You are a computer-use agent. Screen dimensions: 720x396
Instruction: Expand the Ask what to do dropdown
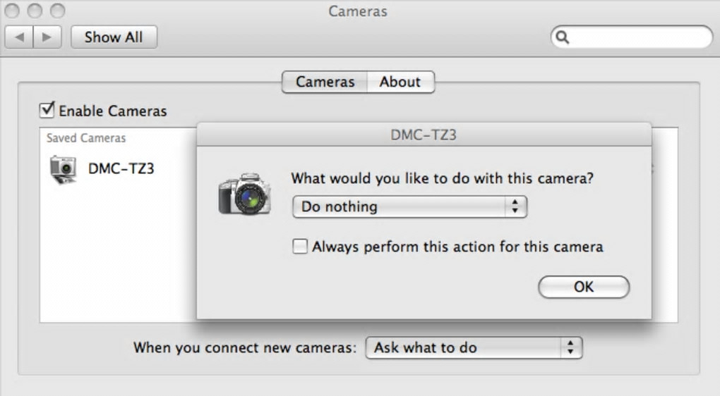coord(473,347)
